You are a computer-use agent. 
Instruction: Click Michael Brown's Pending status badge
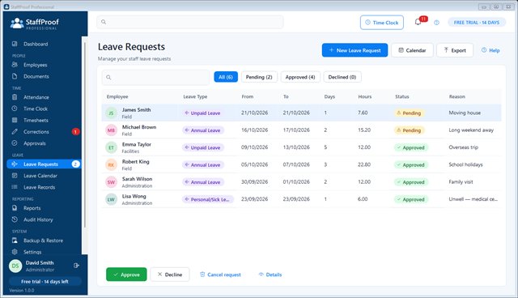coord(409,130)
